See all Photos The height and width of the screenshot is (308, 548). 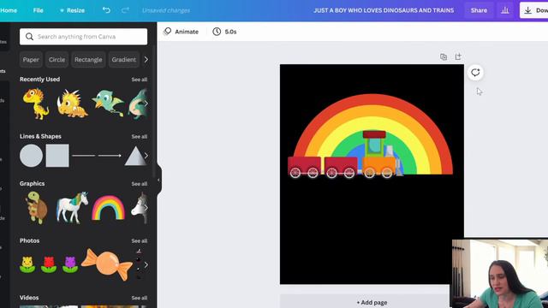pos(140,241)
